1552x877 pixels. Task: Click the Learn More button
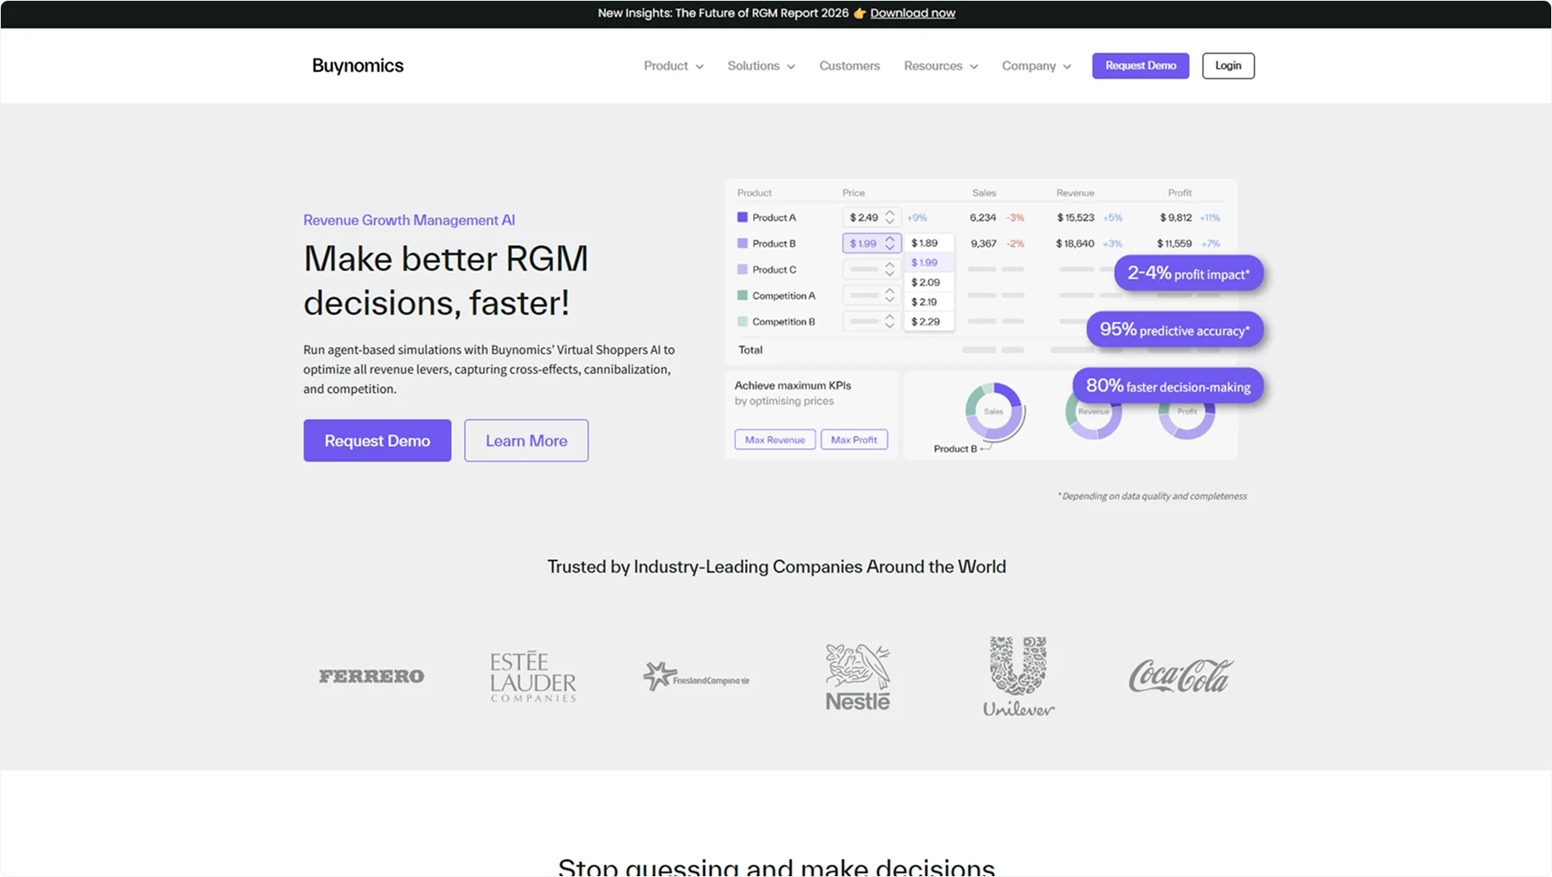tap(526, 441)
